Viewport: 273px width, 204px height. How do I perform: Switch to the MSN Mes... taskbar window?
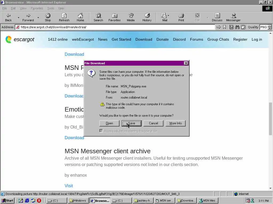(208, 201)
